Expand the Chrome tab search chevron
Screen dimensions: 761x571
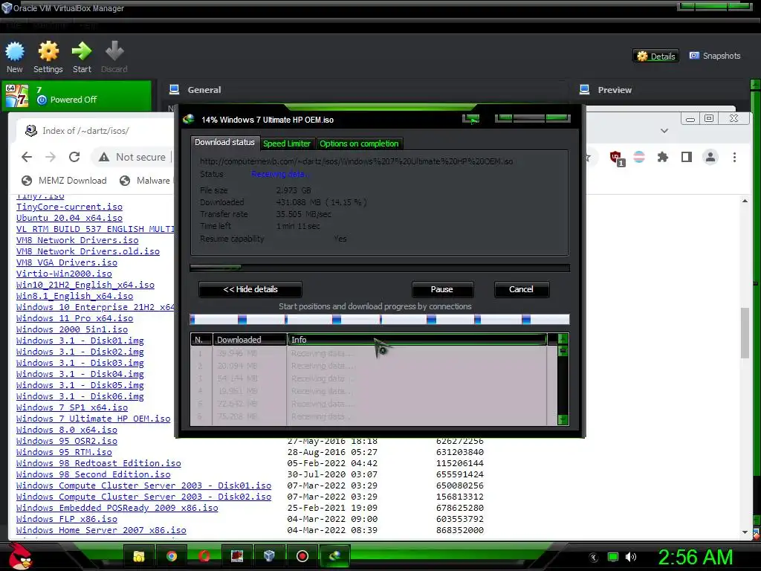[664, 131]
